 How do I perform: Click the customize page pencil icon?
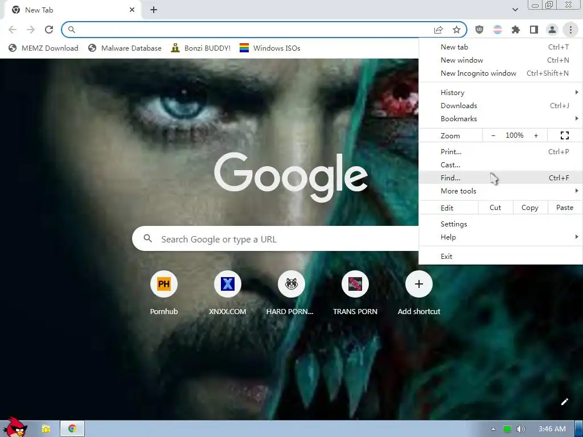pos(564,402)
